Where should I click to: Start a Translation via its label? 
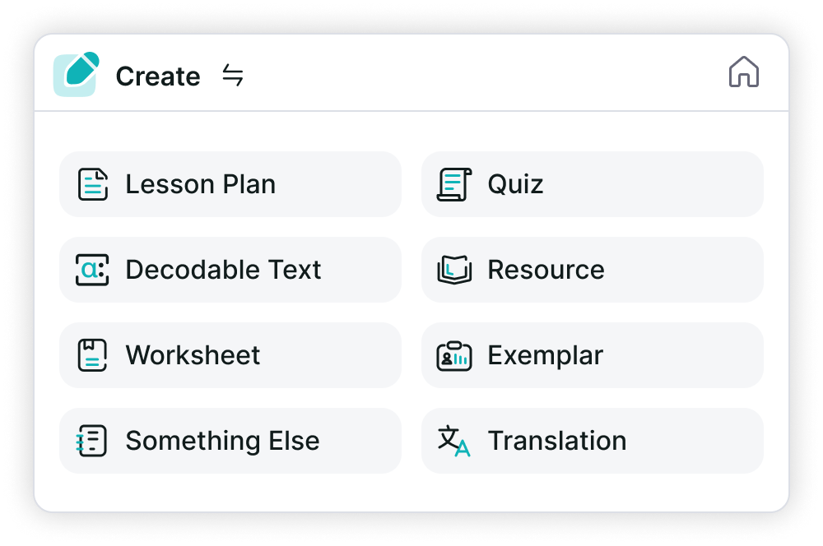tap(556, 441)
